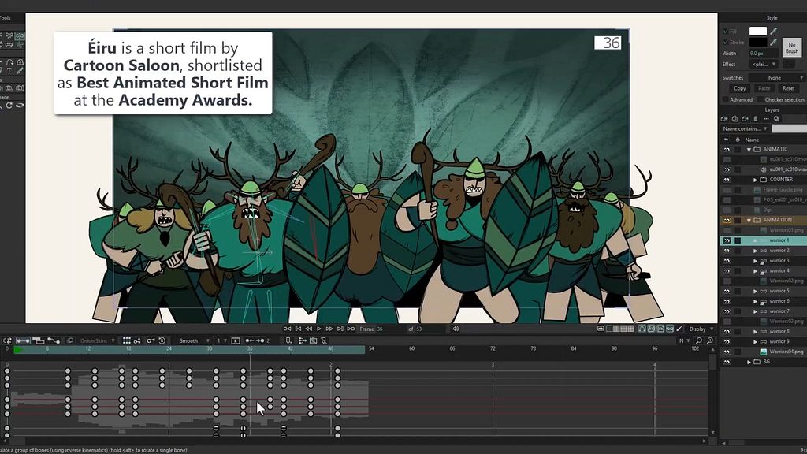Pick the fill color with the eyedropper

773,32
